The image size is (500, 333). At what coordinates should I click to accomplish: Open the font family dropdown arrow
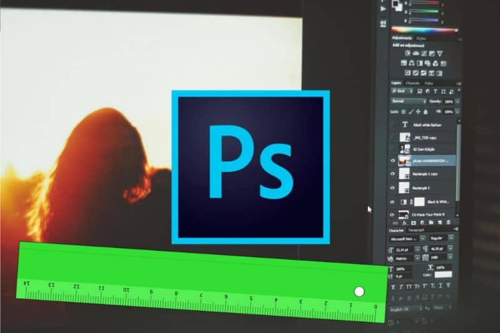(x=423, y=238)
